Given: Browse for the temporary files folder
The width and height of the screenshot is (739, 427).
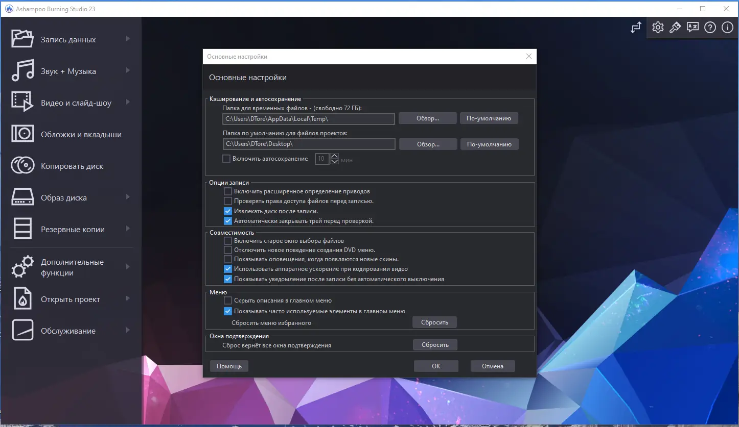Looking at the screenshot, I should pyautogui.click(x=427, y=118).
